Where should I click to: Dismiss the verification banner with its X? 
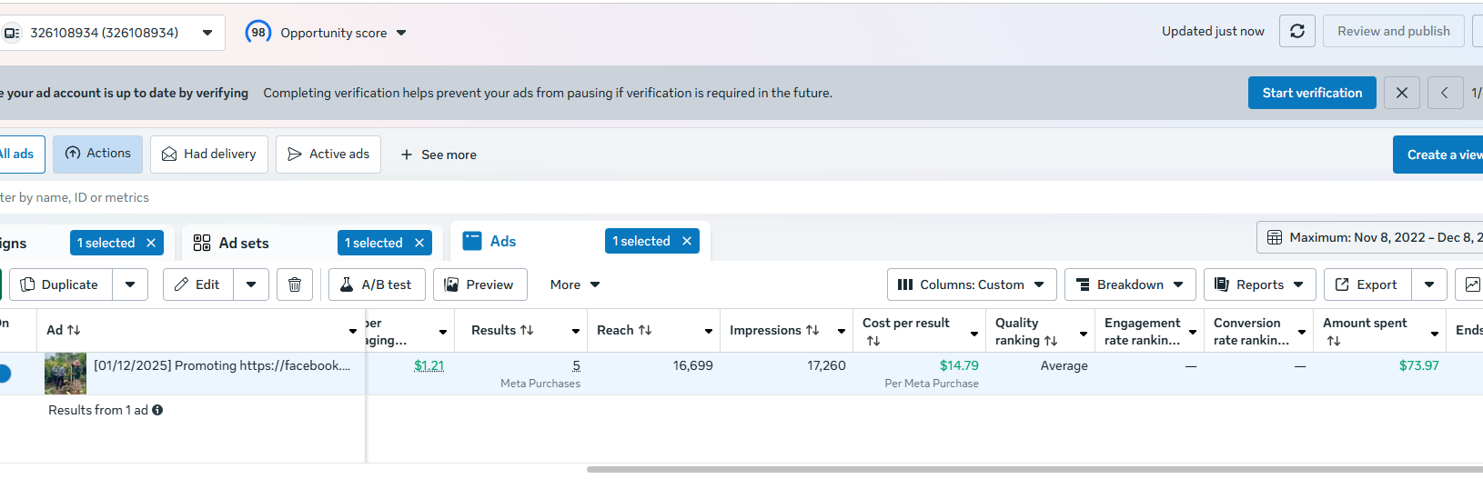click(1402, 93)
